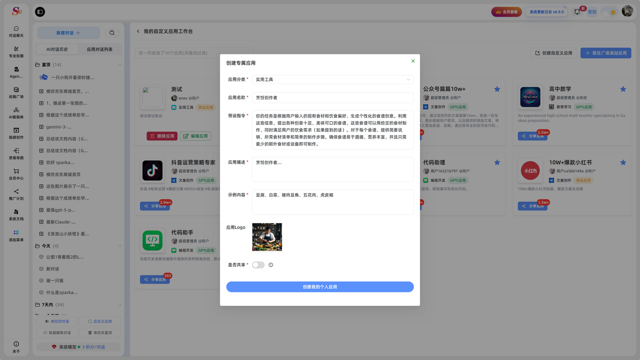Screen dimensions: 640x360
Task: Click 批量删除对话 button
Action: point(57,332)
